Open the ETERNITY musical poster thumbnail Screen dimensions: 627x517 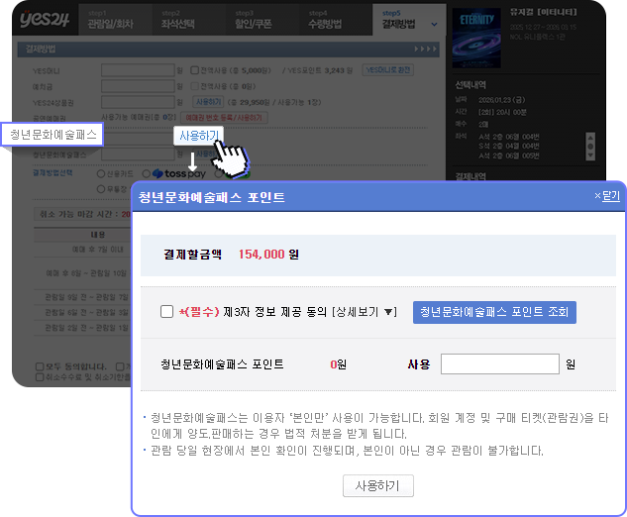(476, 38)
